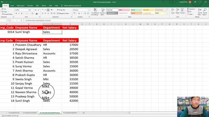Apply the Normal cell style
Screen dimensions: 209x117
[x=112, y=10]
